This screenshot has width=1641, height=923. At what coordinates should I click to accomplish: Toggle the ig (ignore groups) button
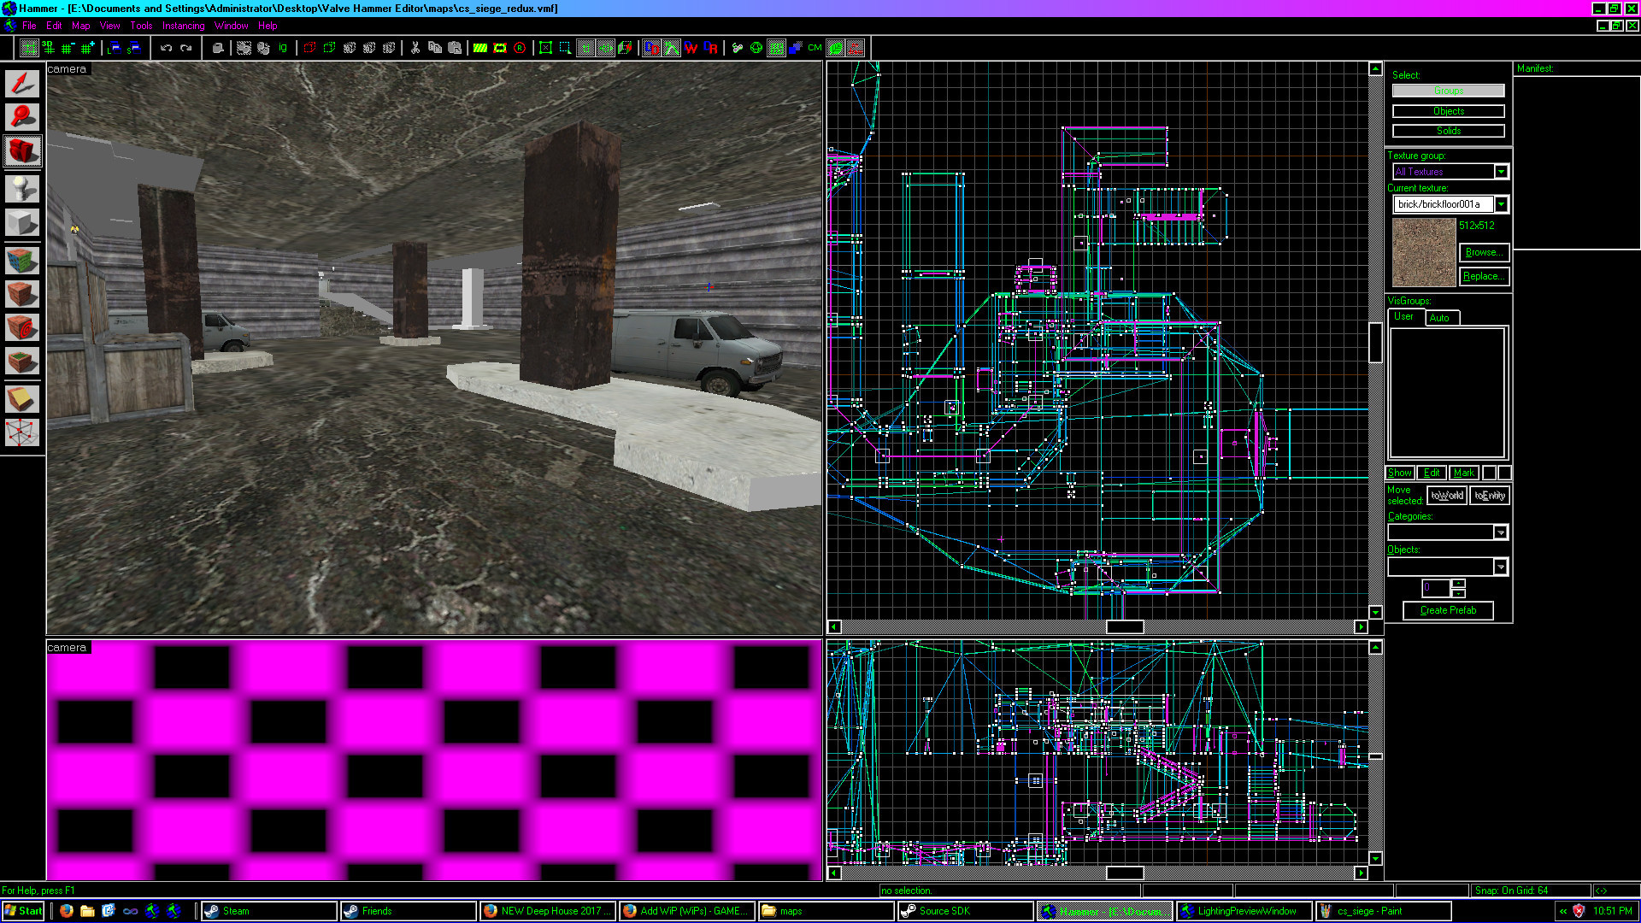click(283, 48)
